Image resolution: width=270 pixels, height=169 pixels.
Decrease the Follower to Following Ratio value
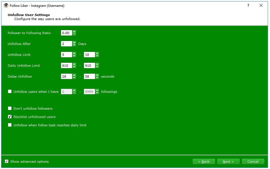[x=74, y=34]
